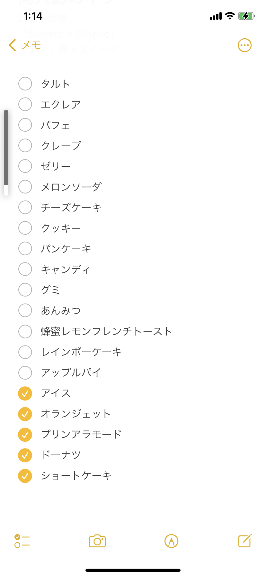Check the あんみつ checkbox
266x577 pixels.
(x=25, y=310)
